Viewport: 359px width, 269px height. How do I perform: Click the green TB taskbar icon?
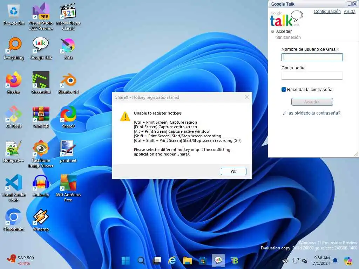click(234, 261)
